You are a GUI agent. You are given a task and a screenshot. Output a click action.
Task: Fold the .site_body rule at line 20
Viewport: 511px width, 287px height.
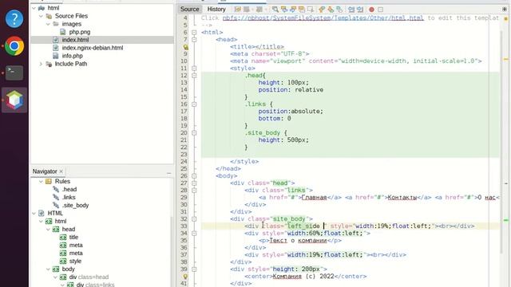point(194,133)
